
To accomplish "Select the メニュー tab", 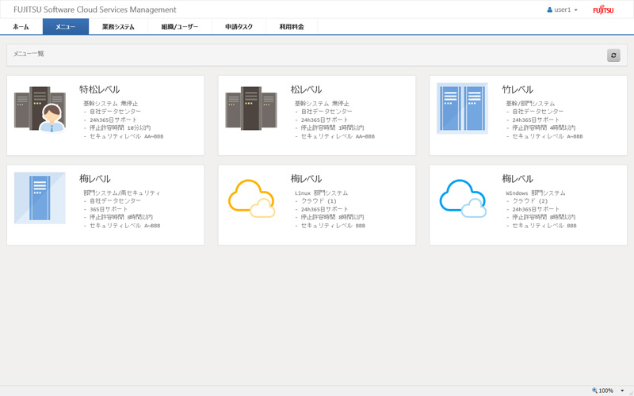I will coord(65,27).
